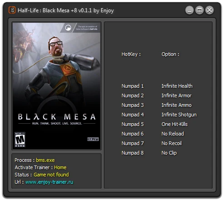Click the Numpad 4 hotkey label
Screen dimensions: 224x201
(132, 115)
